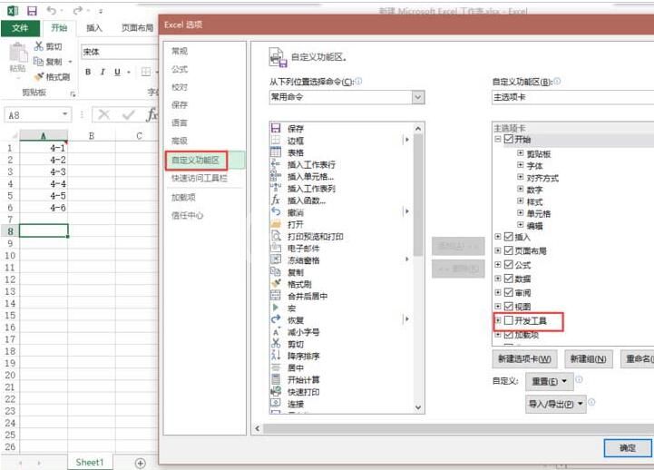Viewport: 654px width, 470px height.
Task: Uncheck the 开始 tab checkbox
Action: pyautogui.click(x=509, y=139)
